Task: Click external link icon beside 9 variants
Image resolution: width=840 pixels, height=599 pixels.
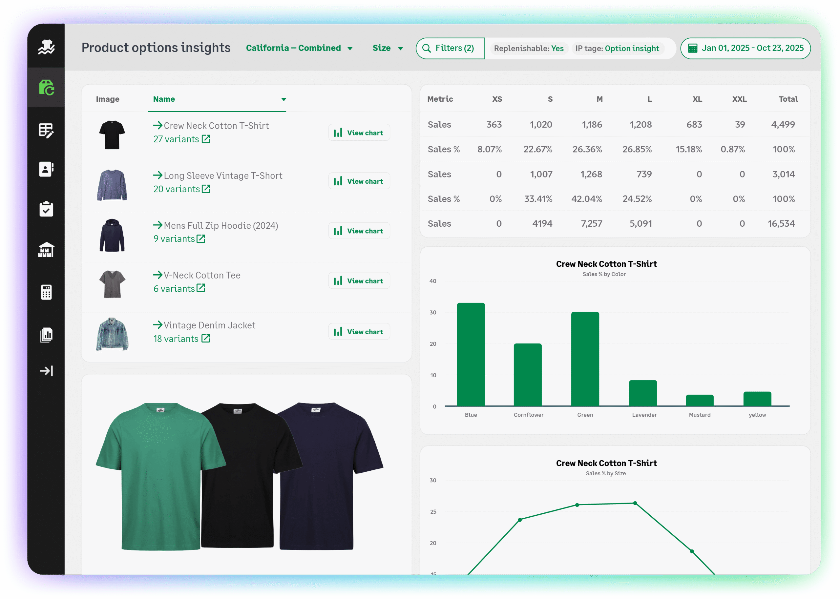Action: pyautogui.click(x=201, y=238)
